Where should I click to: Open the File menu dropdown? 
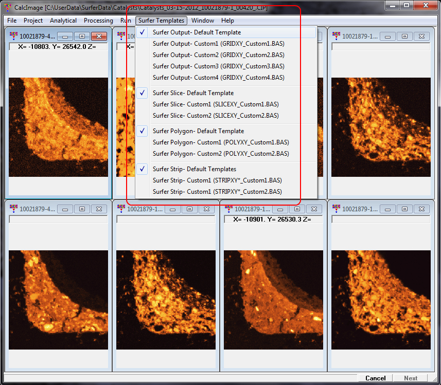pyautogui.click(x=12, y=21)
